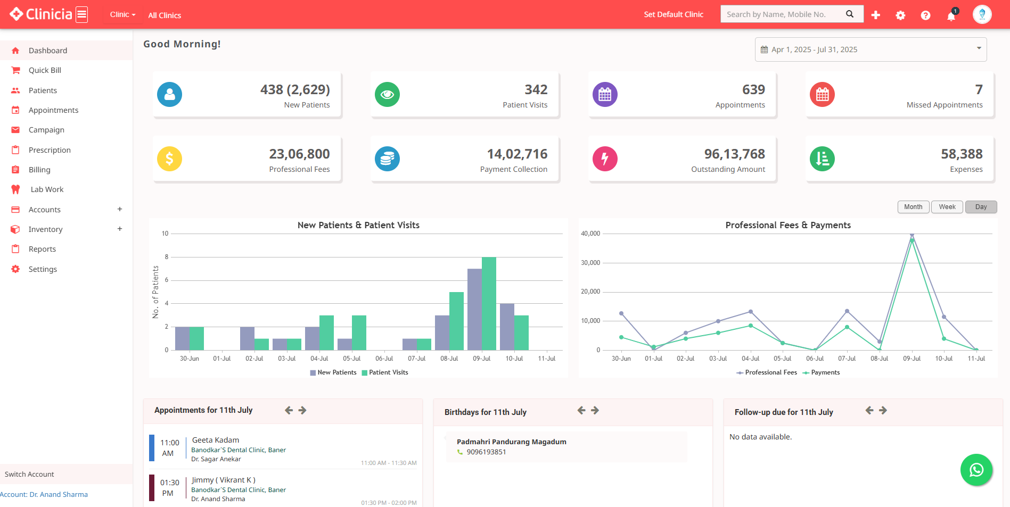Image resolution: width=1010 pixels, height=507 pixels.
Task: Click the Set Default Clinic link
Action: point(673,14)
